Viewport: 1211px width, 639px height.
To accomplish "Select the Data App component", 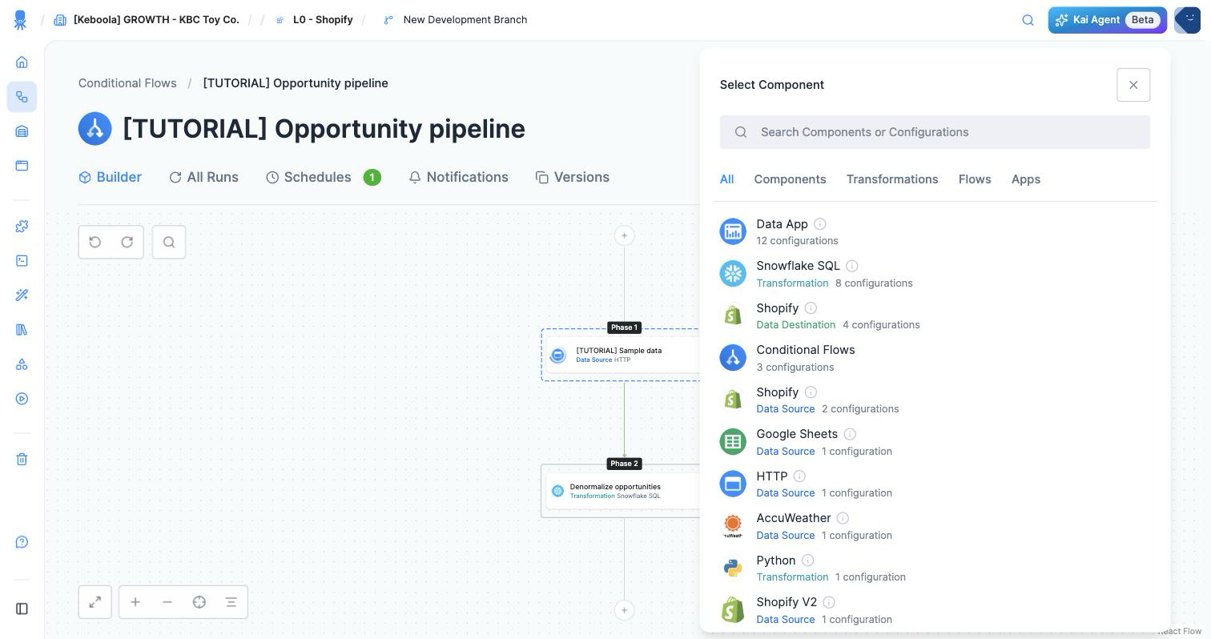I will [935, 231].
